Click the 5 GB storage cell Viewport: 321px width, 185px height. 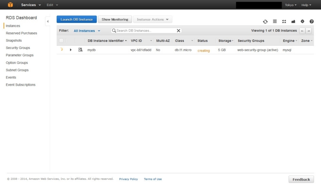[222, 50]
